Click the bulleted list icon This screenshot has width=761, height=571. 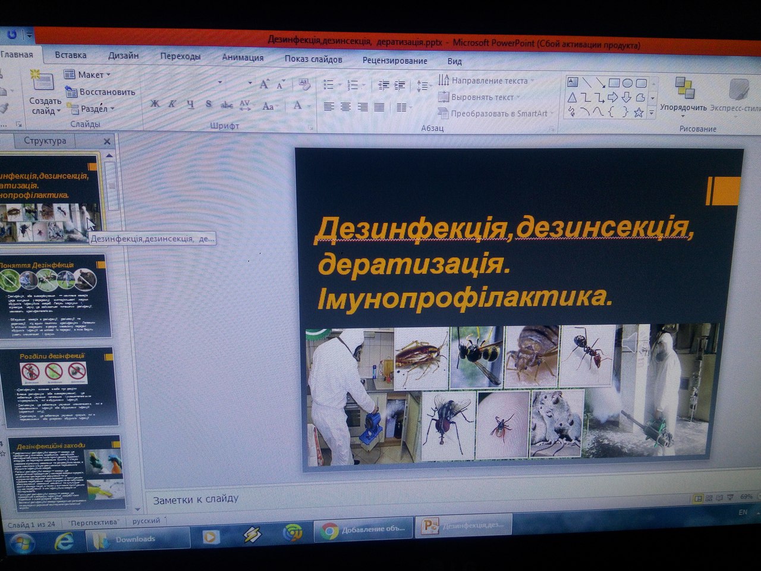pos(329,85)
